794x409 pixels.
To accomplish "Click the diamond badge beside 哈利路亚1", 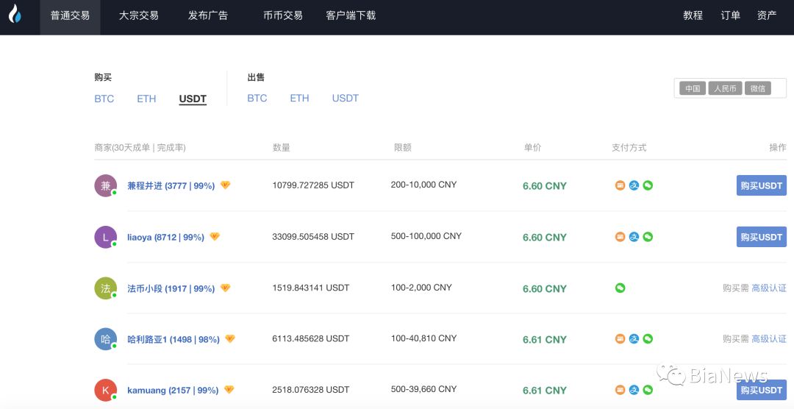I will [229, 339].
